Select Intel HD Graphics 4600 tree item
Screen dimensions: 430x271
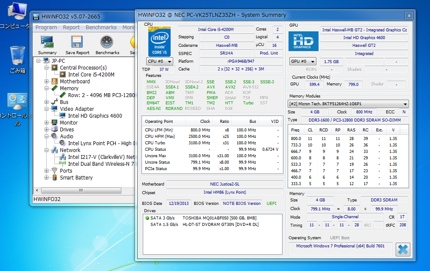point(95,116)
